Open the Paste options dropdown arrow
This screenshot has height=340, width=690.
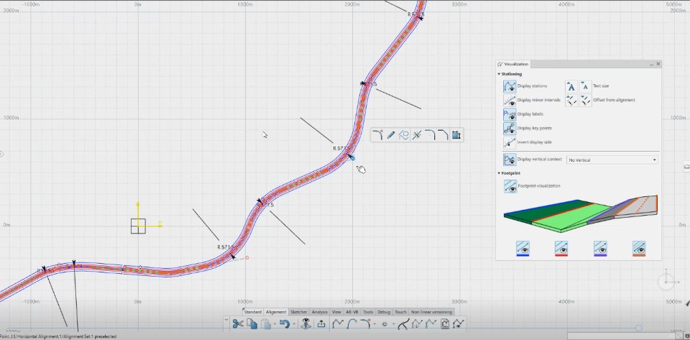[274, 325]
